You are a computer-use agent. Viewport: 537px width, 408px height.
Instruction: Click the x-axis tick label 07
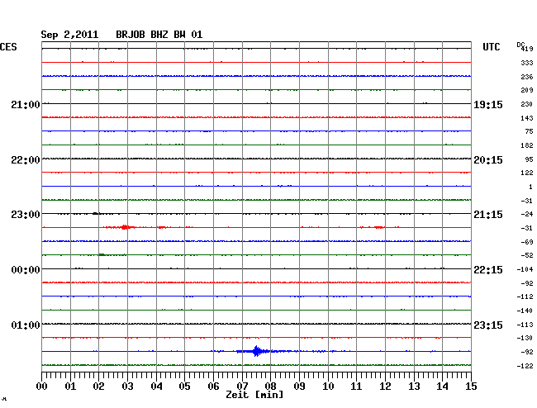click(x=242, y=387)
